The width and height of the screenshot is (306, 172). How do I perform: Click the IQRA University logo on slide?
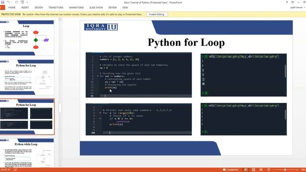click(x=101, y=27)
